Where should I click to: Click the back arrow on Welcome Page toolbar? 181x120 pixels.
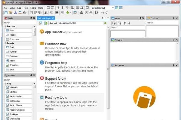click(x=51, y=23)
